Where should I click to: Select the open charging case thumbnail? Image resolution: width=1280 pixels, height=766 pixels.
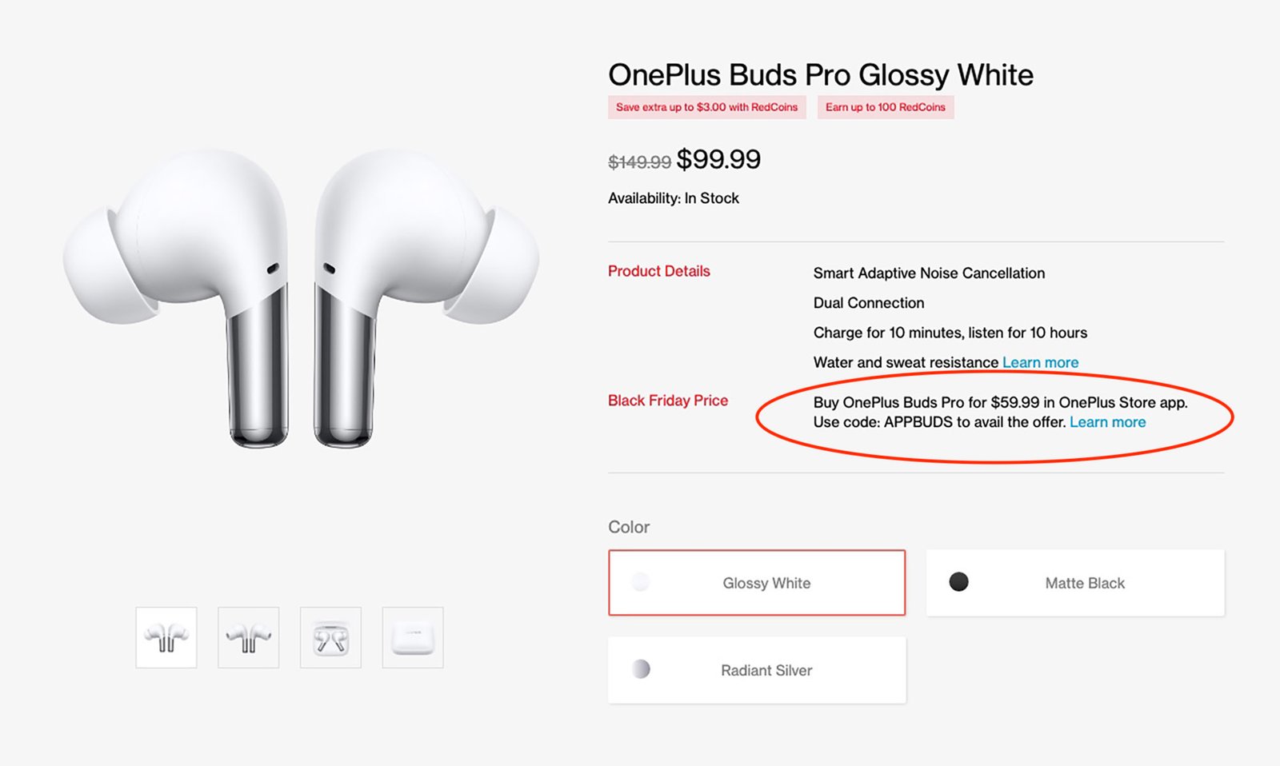(330, 636)
